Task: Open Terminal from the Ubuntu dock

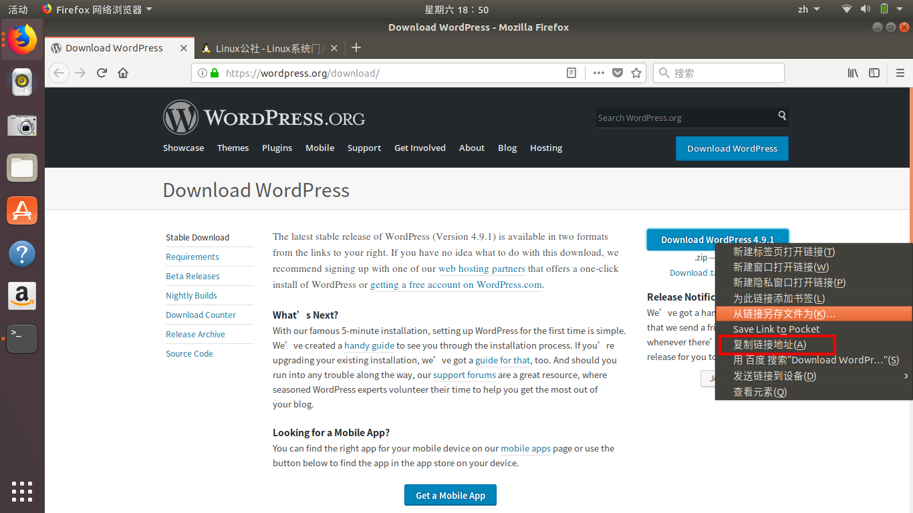Action: click(22, 339)
